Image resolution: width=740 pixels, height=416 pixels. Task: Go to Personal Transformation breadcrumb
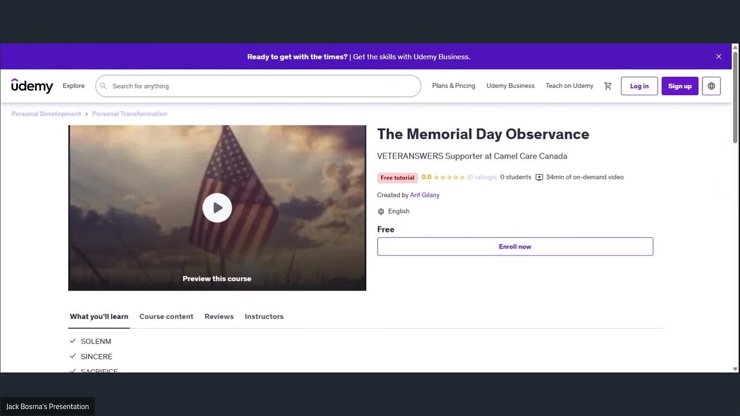129,114
